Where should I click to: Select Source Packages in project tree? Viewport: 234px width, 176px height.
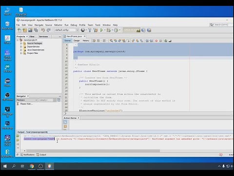pyautogui.click(x=35, y=43)
